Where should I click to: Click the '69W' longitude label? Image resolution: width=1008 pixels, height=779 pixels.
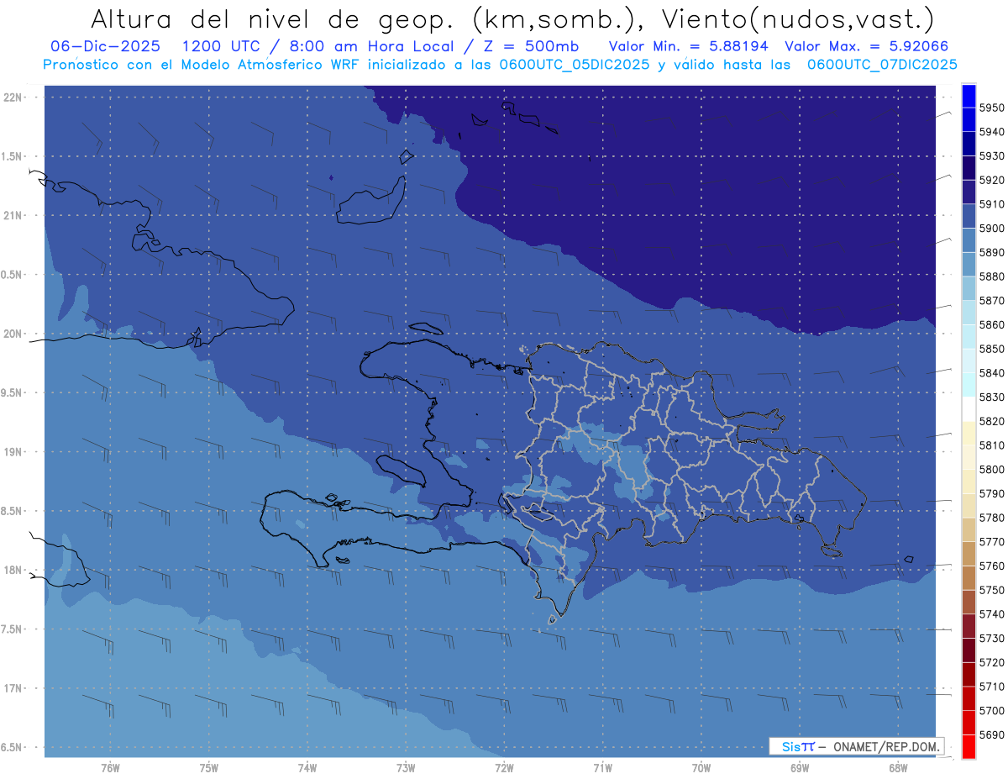coord(800,768)
